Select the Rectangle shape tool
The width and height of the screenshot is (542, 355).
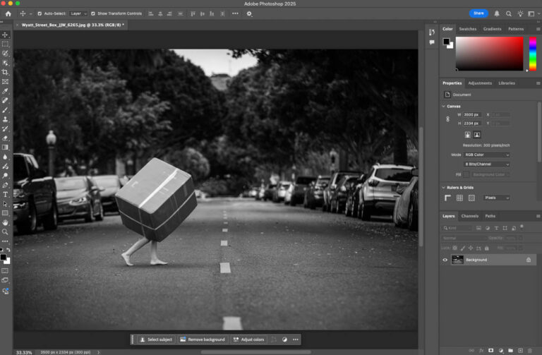pos(5,213)
